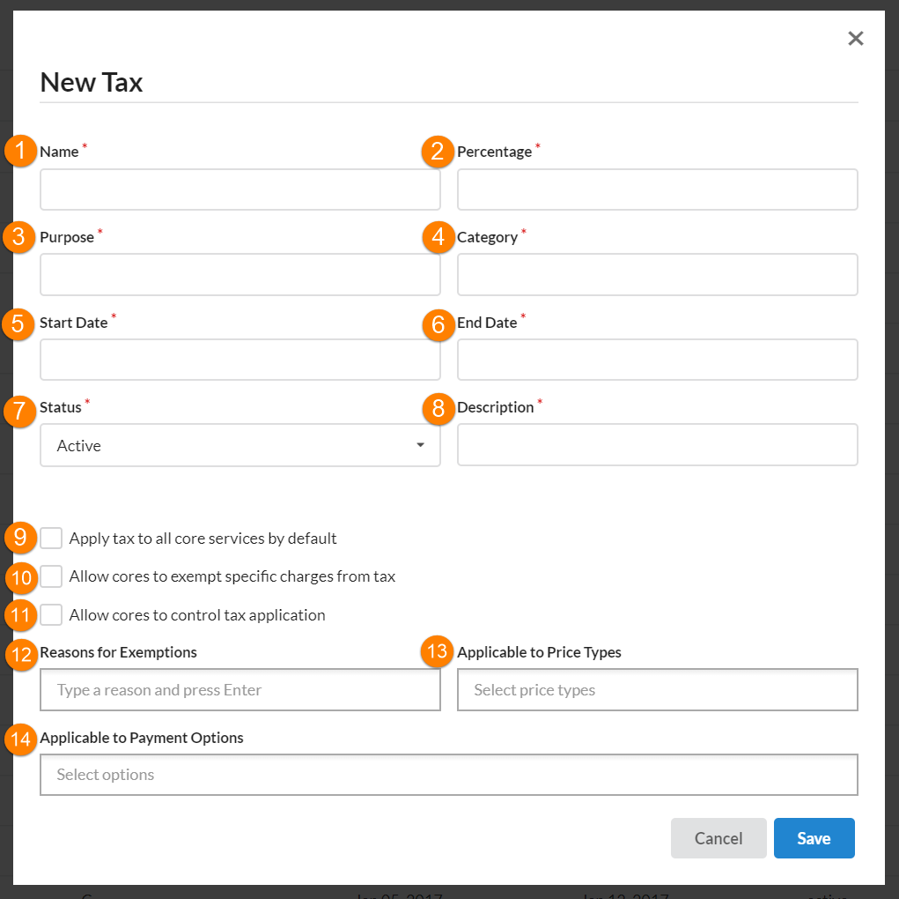The image size is (899, 899).
Task: Click the Percentage input field
Action: pyautogui.click(x=657, y=189)
